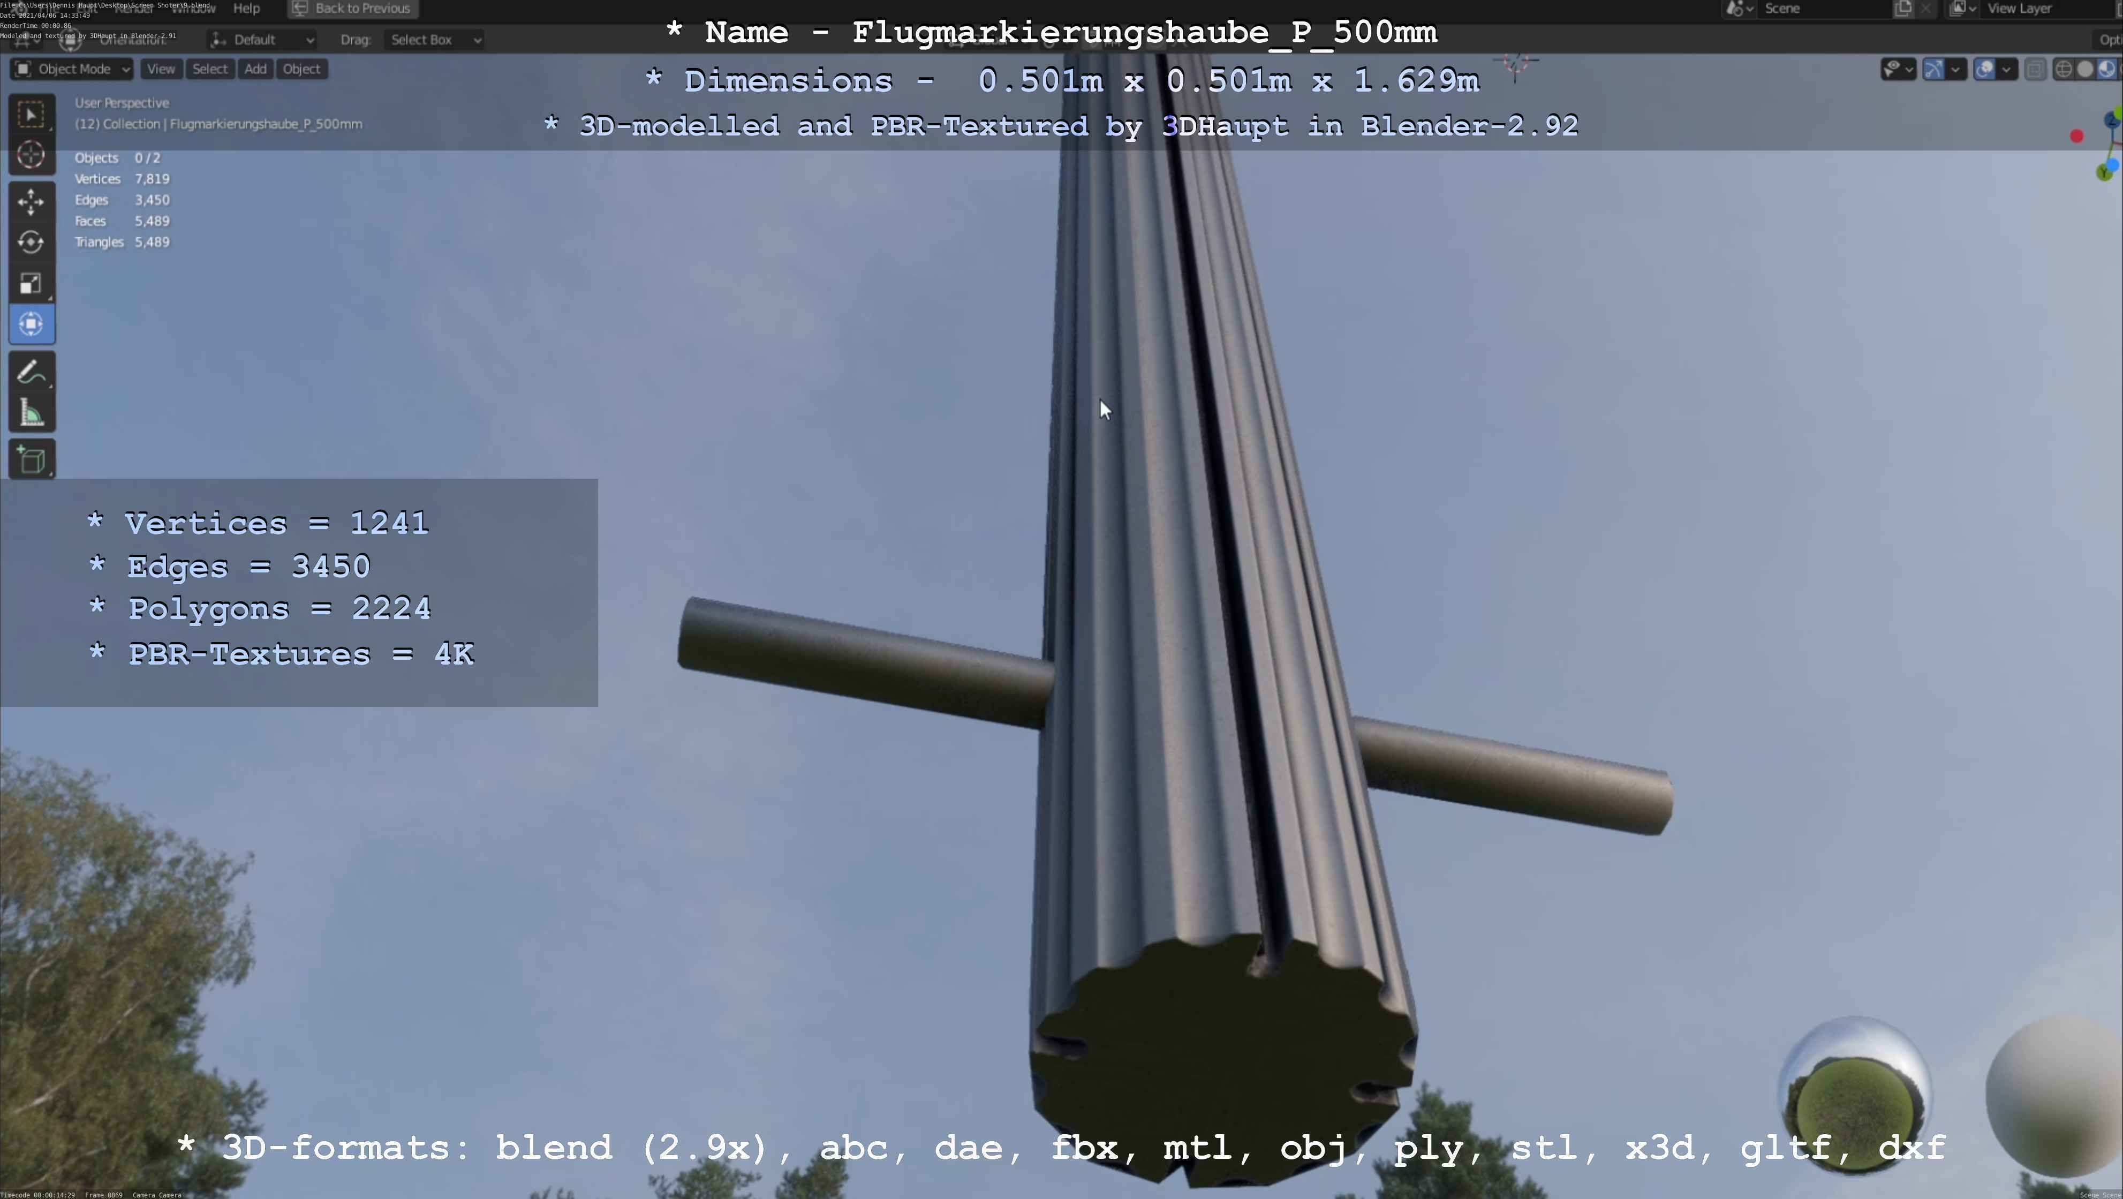Image resolution: width=2123 pixels, height=1199 pixels.
Task: Click the User Perspective label
Action: [122, 103]
